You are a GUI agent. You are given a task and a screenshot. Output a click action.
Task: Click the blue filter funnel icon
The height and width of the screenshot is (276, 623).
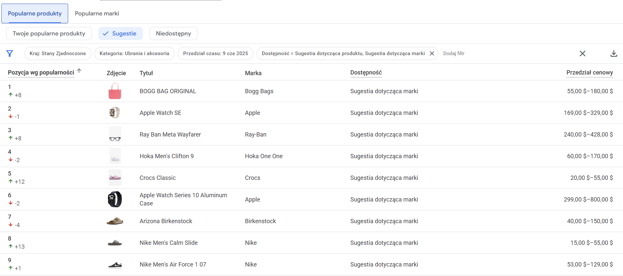point(10,53)
